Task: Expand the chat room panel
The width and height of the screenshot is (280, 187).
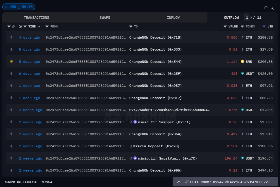Action: click(x=178, y=182)
